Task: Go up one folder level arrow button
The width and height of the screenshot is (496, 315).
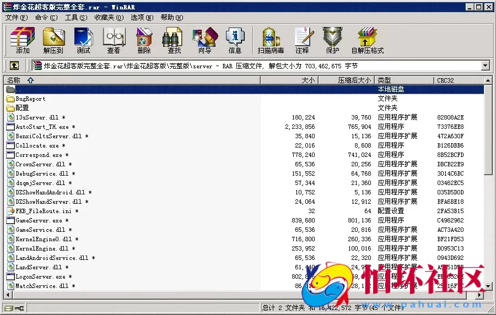Action: (14, 66)
